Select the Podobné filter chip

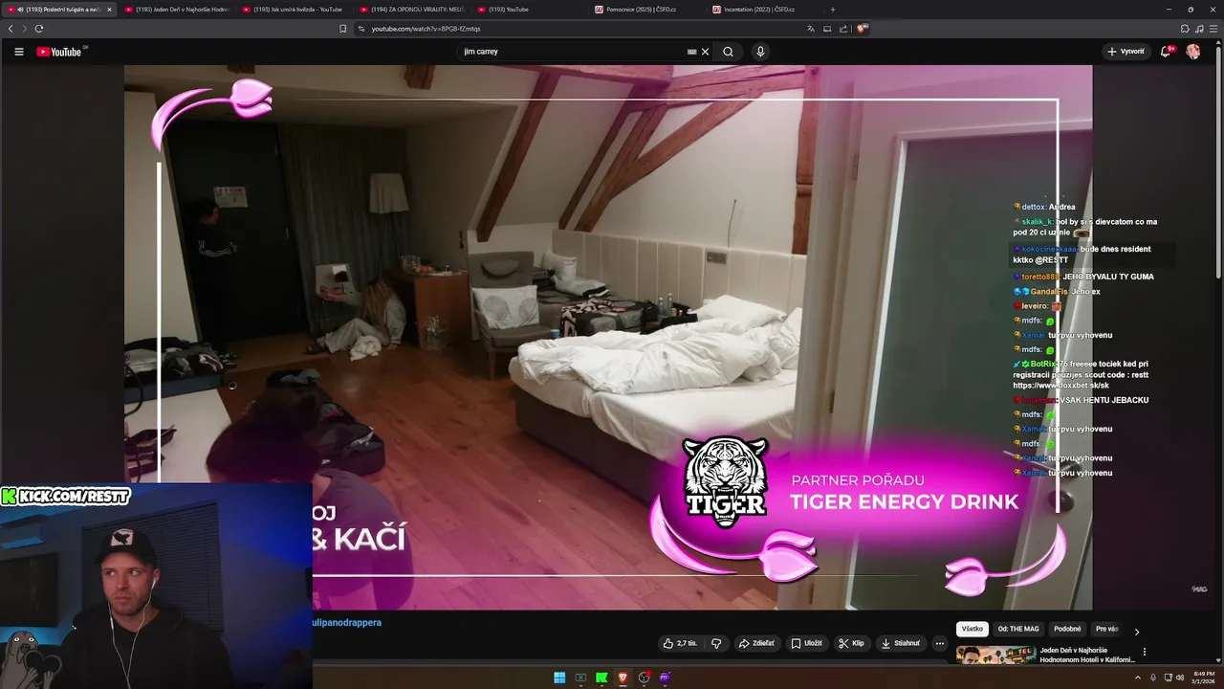point(1067,629)
